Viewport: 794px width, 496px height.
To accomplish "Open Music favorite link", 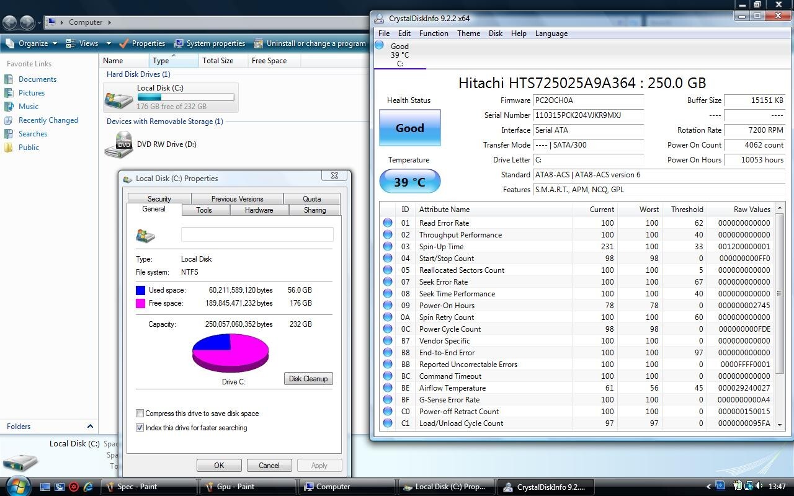I will (28, 107).
